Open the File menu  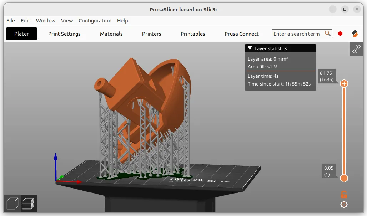(x=11, y=21)
